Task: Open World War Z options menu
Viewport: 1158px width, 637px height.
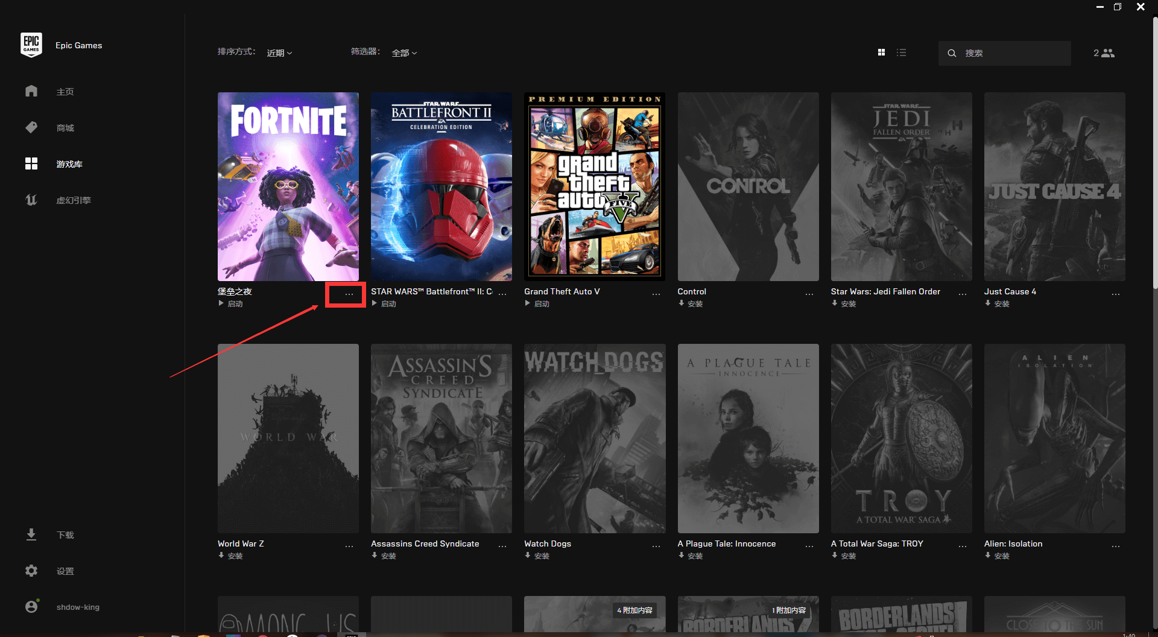Action: [x=349, y=546]
